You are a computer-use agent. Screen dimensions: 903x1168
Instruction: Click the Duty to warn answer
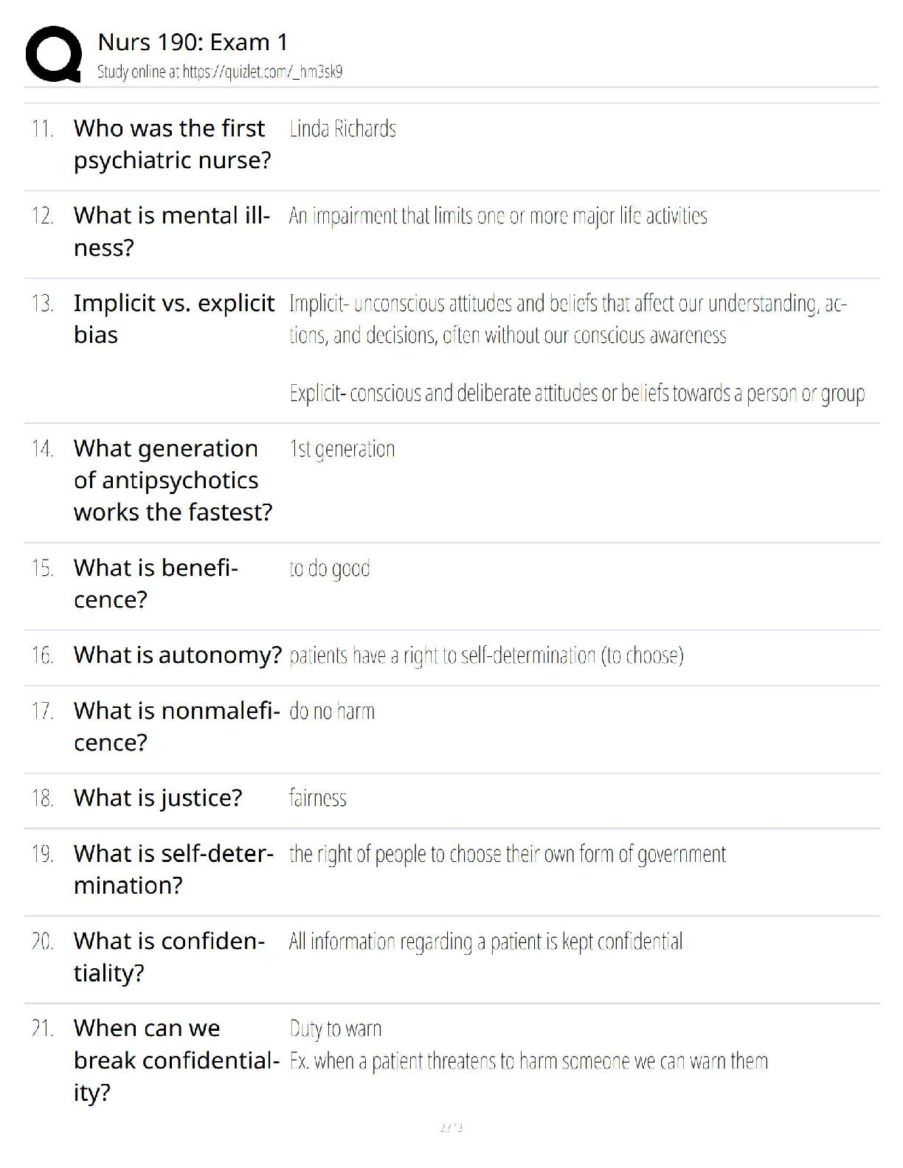(336, 1029)
